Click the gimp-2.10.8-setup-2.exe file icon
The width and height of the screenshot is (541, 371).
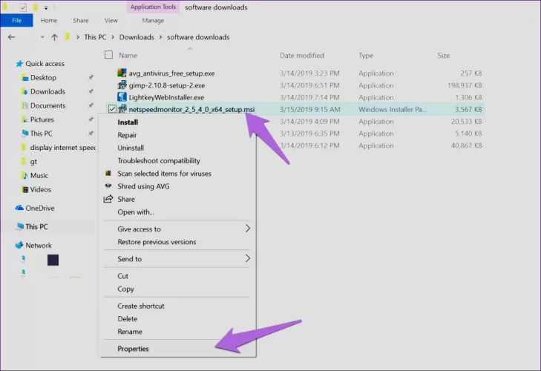(123, 85)
